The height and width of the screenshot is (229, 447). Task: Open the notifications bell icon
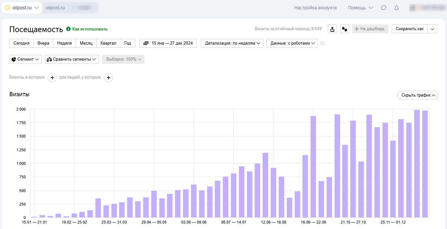pyautogui.click(x=397, y=8)
